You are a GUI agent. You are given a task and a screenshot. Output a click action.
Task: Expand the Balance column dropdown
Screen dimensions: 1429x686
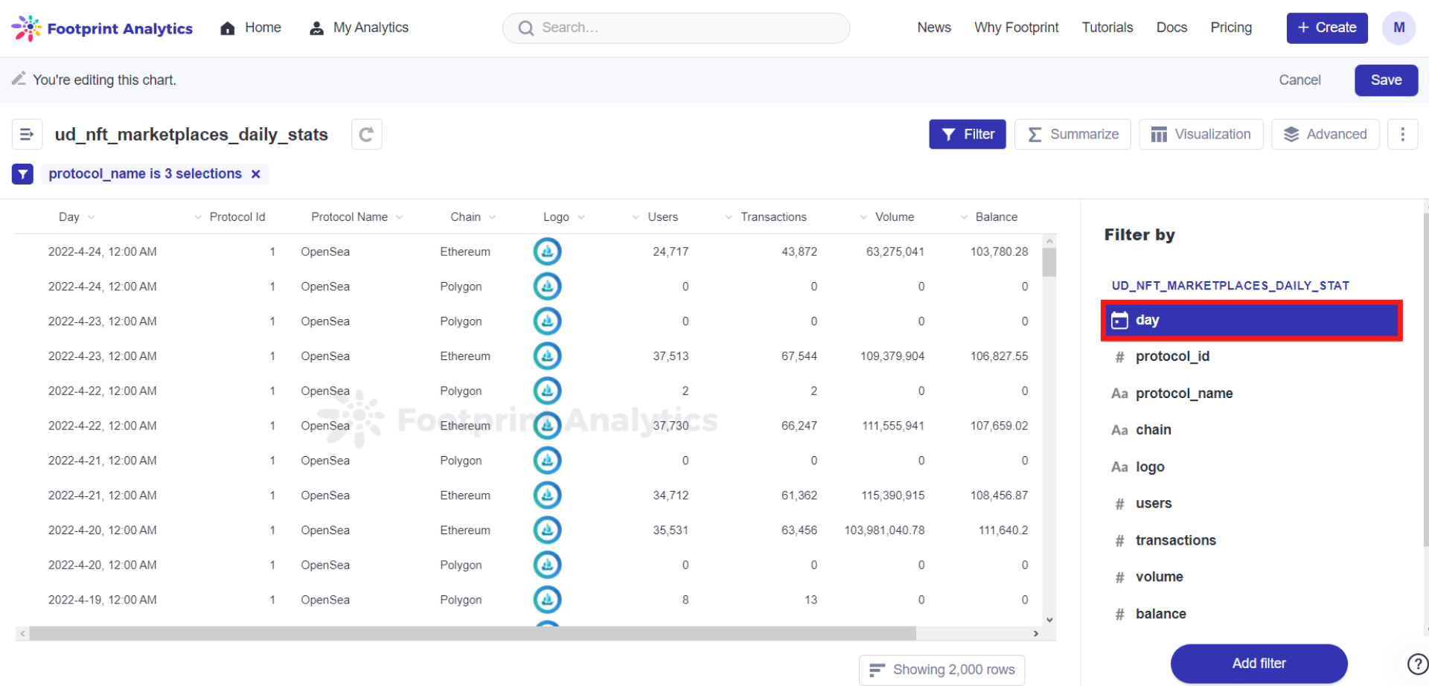point(965,217)
